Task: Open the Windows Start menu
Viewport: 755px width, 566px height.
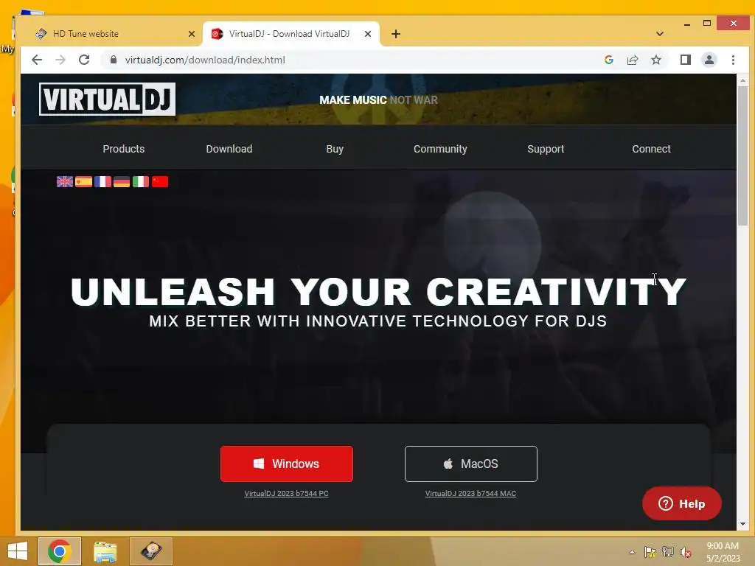Action: [18, 551]
